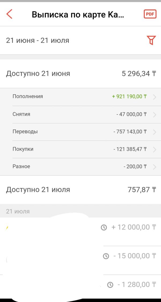Export statement using the PDF icon
The image size is (161, 302).
pos(150,14)
